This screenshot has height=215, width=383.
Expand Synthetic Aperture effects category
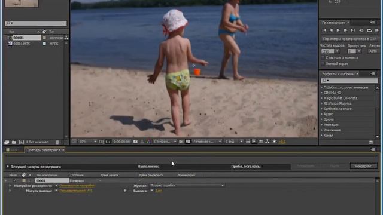[x=322, y=109]
